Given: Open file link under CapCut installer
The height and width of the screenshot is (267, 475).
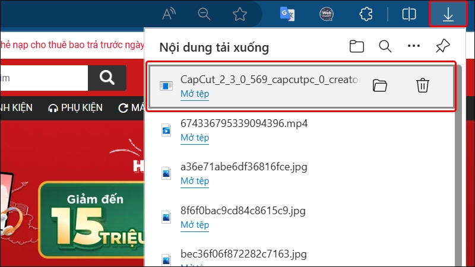Looking at the screenshot, I should [x=195, y=94].
